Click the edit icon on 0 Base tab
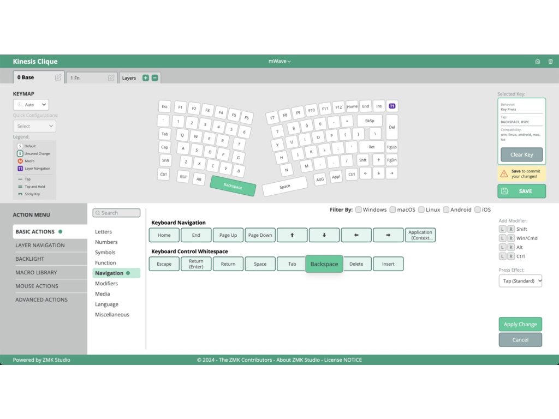 [x=58, y=77]
